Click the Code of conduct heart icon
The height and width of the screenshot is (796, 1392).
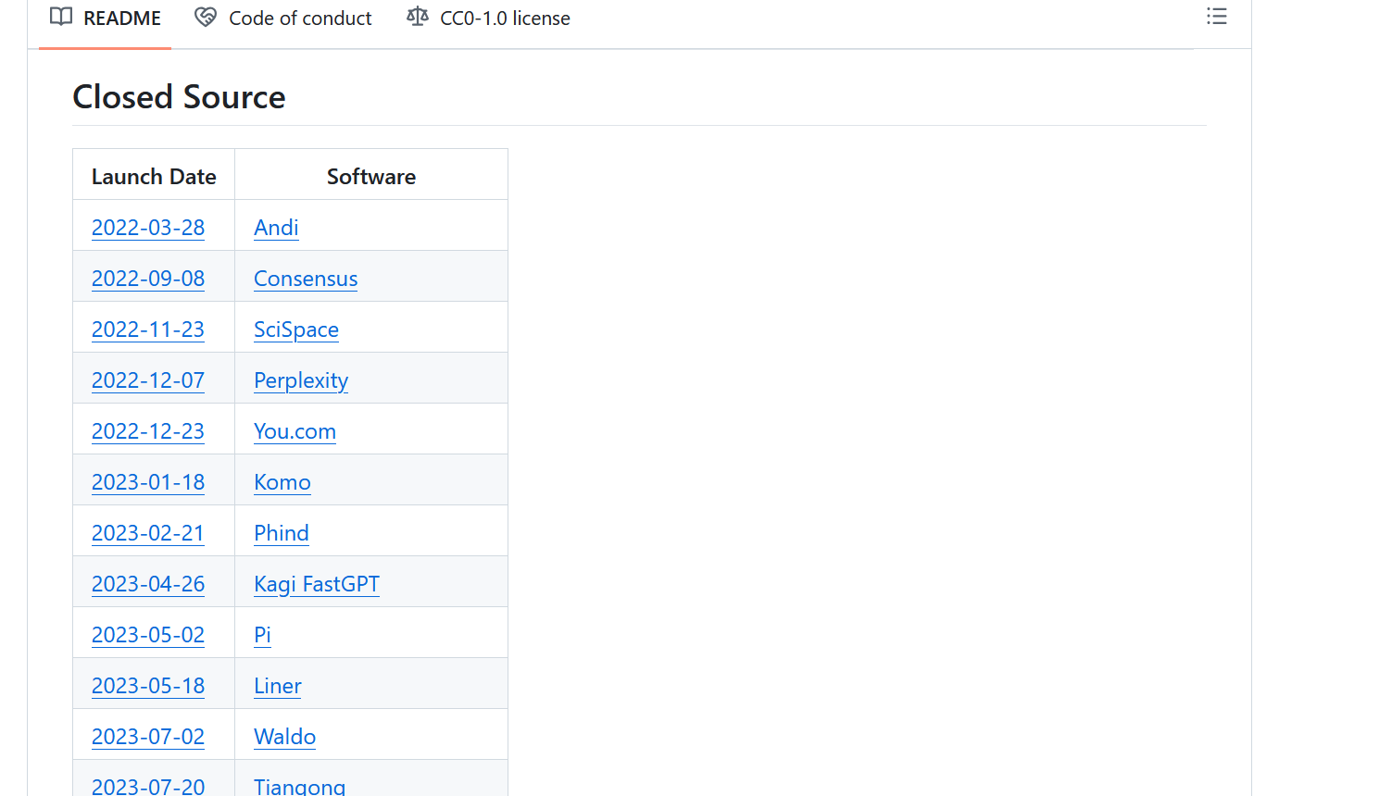[x=206, y=18]
